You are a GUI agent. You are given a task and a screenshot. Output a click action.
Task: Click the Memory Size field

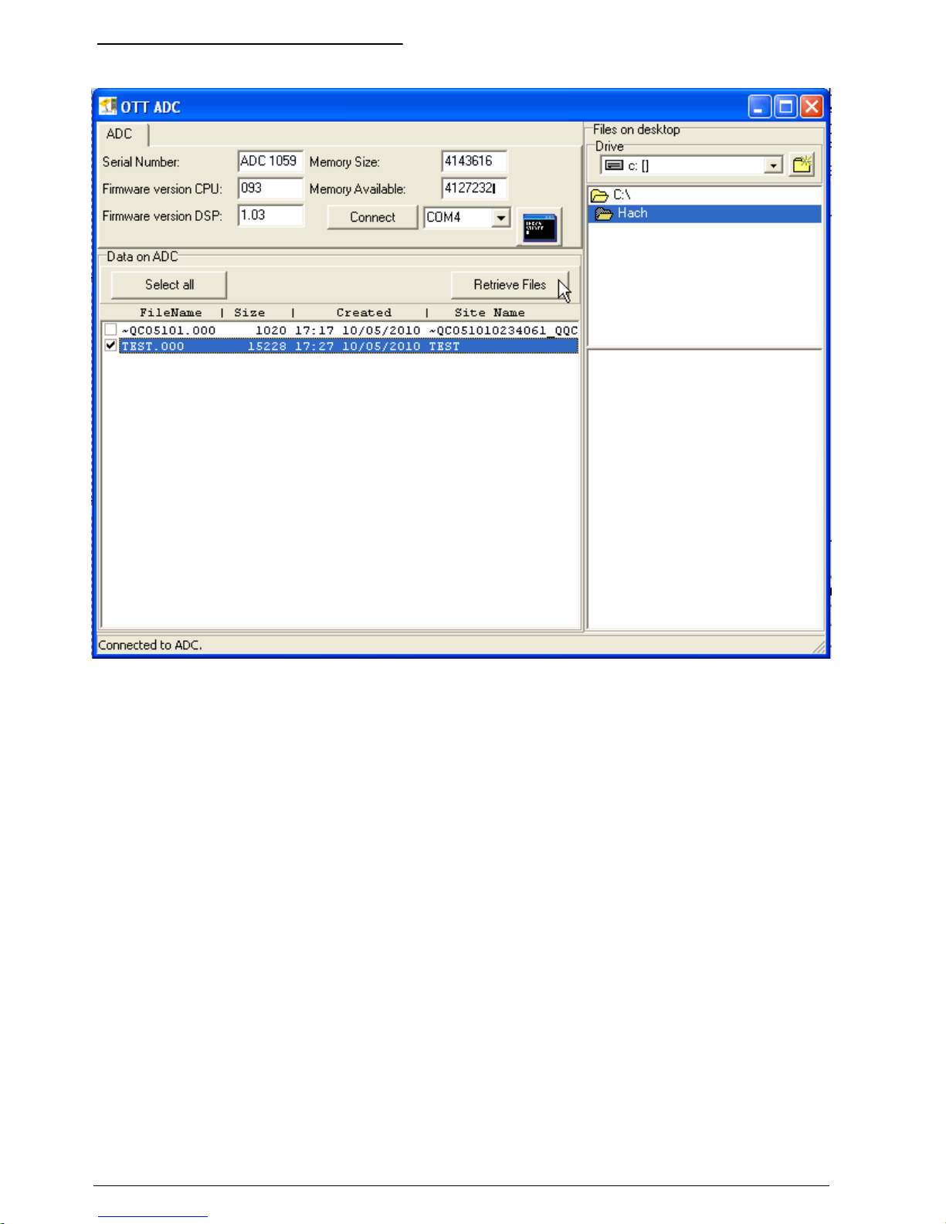(474, 161)
